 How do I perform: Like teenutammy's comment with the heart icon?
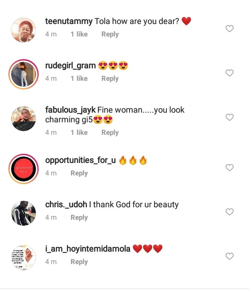(x=230, y=29)
